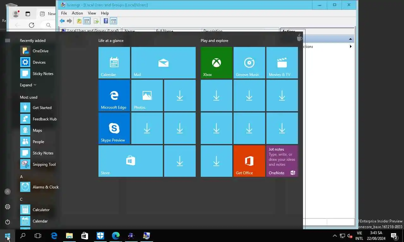Open the Store tile

click(x=131, y=161)
